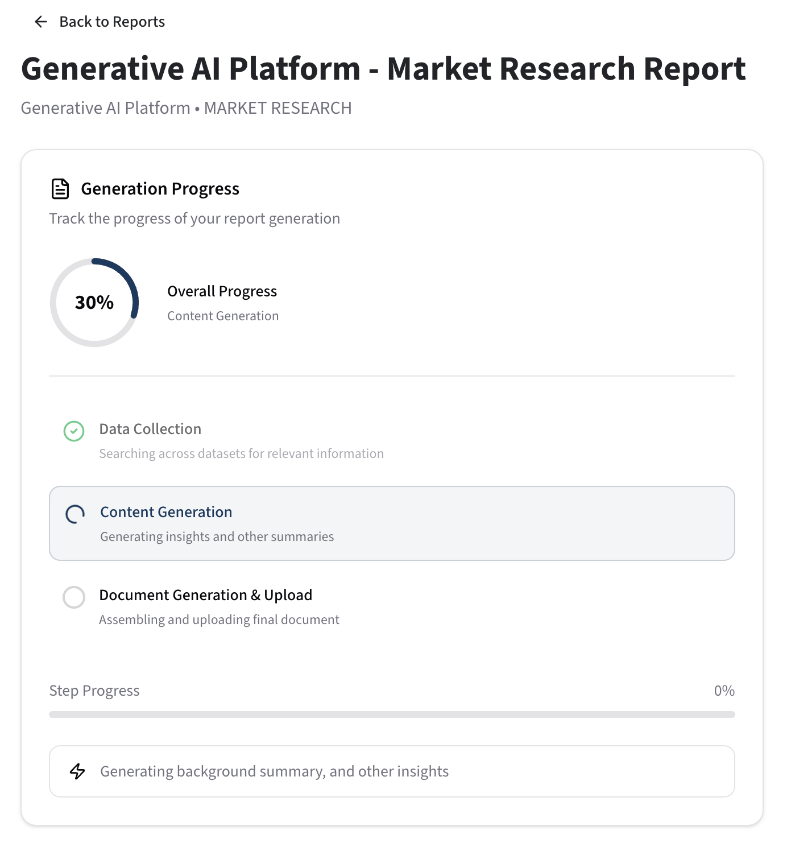Click the 0% step progress value
The image size is (787, 851).
pos(724,691)
